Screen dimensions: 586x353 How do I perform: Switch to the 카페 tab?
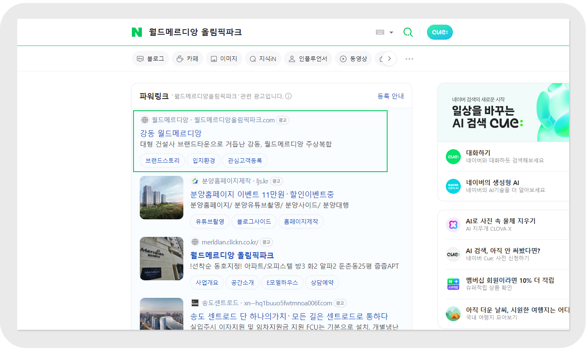pyautogui.click(x=187, y=59)
